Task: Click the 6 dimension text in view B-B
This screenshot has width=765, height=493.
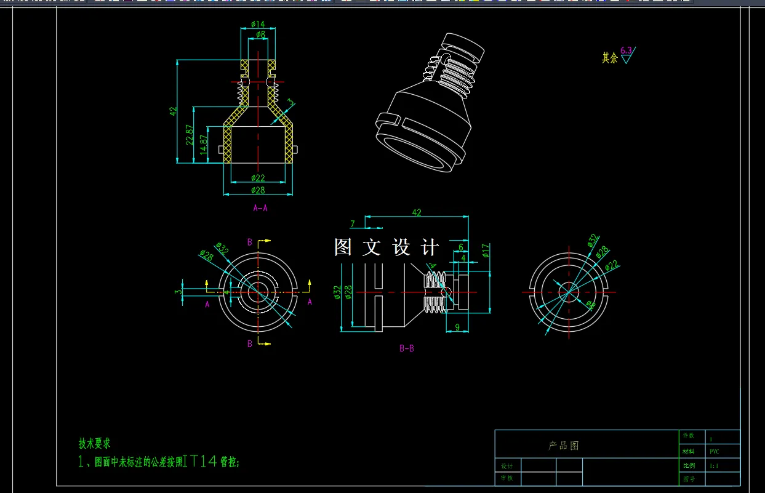Action: tap(461, 247)
